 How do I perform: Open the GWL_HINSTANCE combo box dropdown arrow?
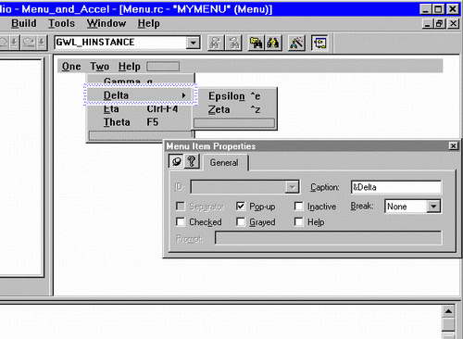click(194, 43)
